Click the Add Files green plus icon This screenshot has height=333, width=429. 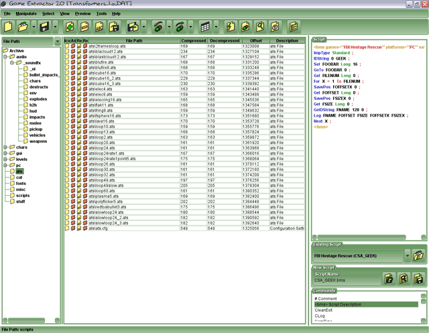[70, 27]
